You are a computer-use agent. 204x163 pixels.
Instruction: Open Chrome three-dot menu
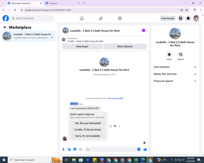coord(200,10)
